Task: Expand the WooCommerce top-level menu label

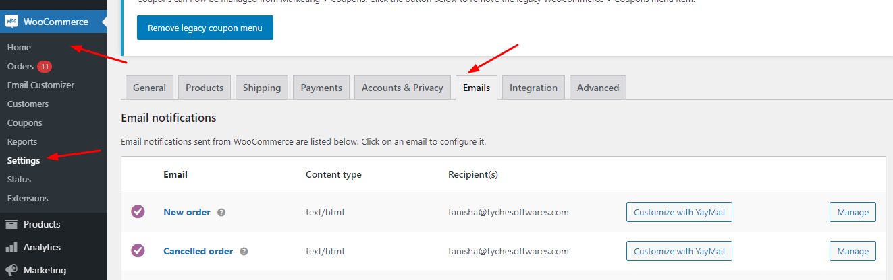Action: point(55,22)
